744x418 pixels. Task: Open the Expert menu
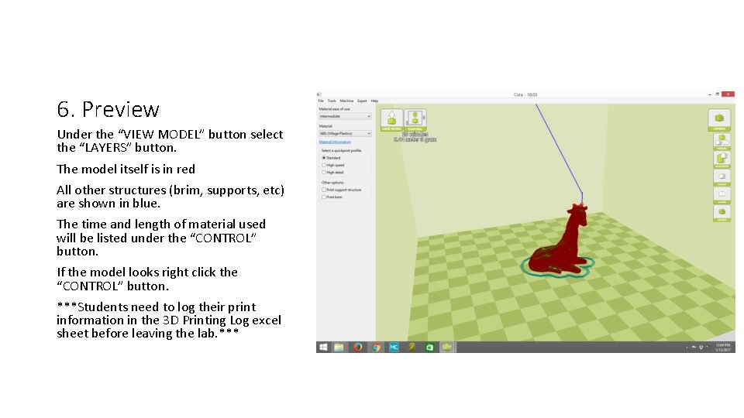pyautogui.click(x=362, y=101)
